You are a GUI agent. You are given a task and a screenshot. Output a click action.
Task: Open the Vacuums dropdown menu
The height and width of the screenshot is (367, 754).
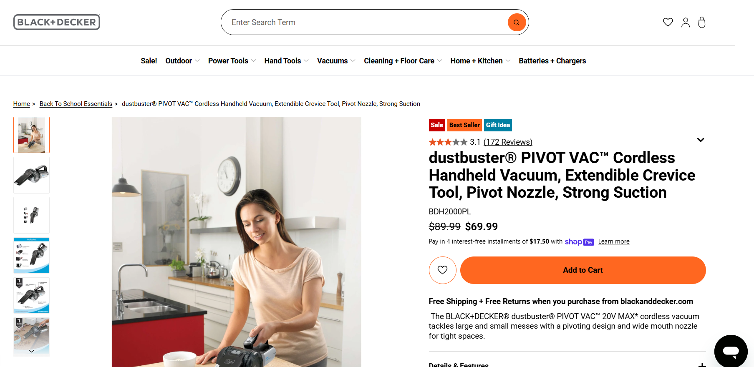[x=336, y=61]
